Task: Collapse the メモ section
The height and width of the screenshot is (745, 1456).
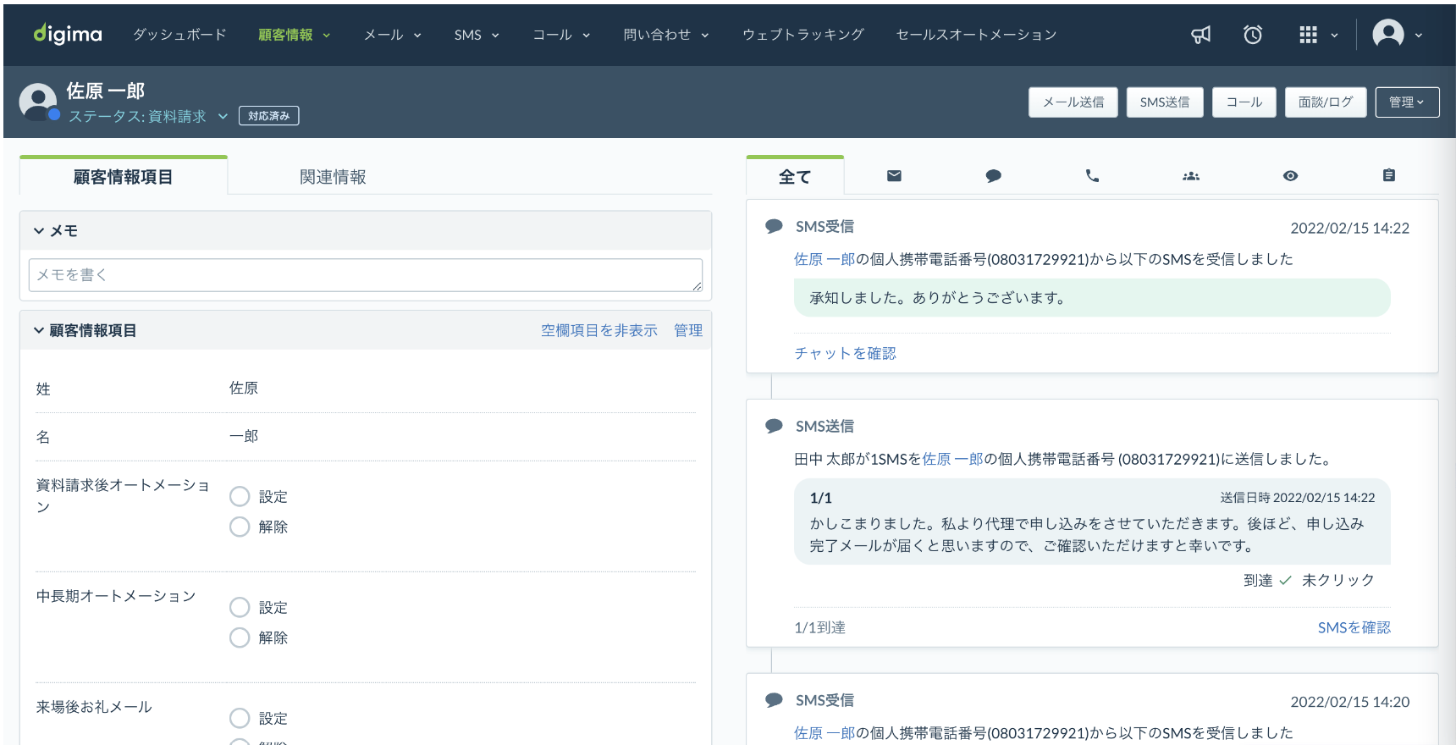Action: coord(39,231)
